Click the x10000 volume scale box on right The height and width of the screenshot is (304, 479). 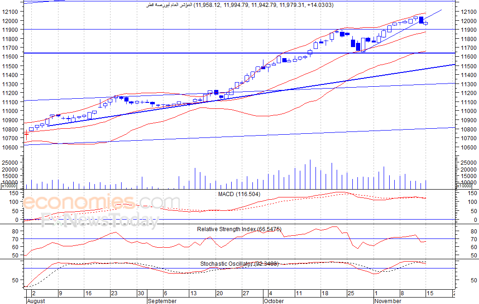[x=464, y=185]
